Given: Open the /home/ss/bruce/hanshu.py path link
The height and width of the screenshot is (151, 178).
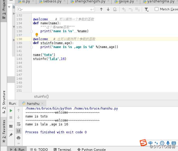Looking at the screenshot, I should point(96,108).
